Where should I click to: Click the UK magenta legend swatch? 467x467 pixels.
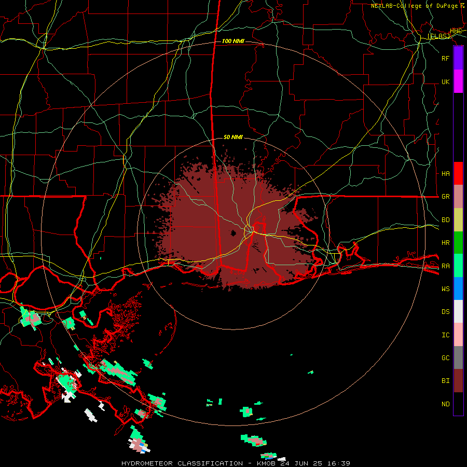[x=458, y=81]
